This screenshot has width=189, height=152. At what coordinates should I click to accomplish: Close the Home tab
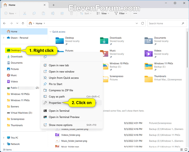tap(44, 5)
